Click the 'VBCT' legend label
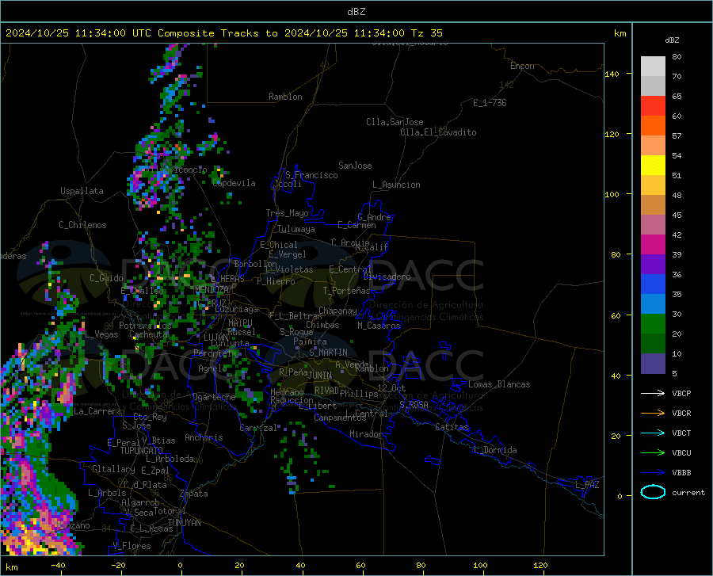 [681, 433]
